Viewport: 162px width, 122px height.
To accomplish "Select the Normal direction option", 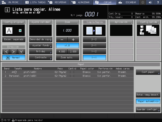I will pyautogui.click(x=14, y=58).
